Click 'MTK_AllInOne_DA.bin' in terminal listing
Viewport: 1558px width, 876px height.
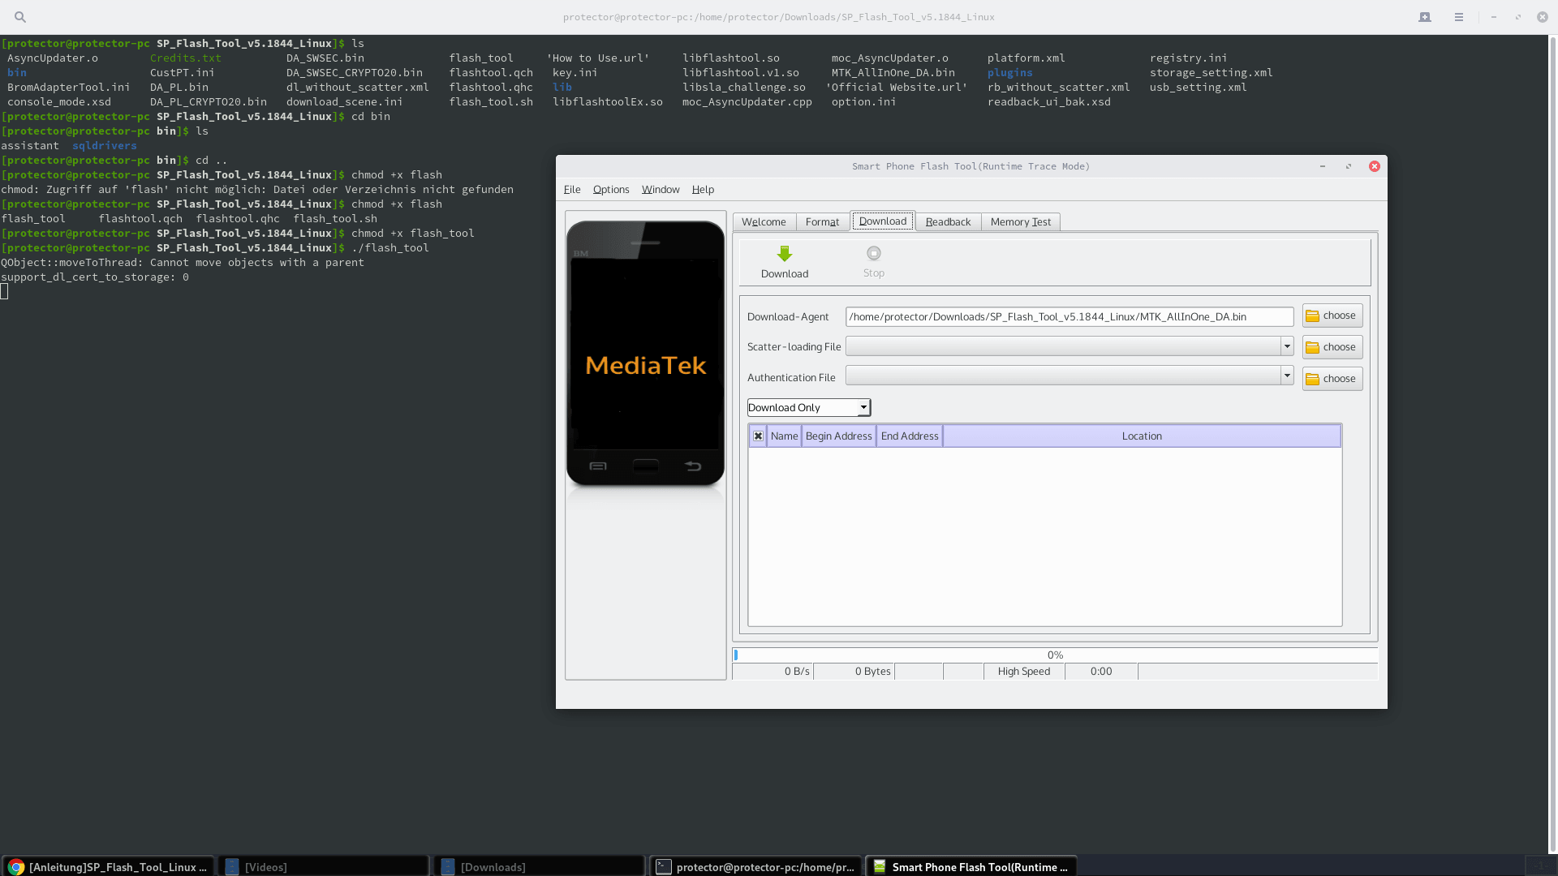coord(893,73)
